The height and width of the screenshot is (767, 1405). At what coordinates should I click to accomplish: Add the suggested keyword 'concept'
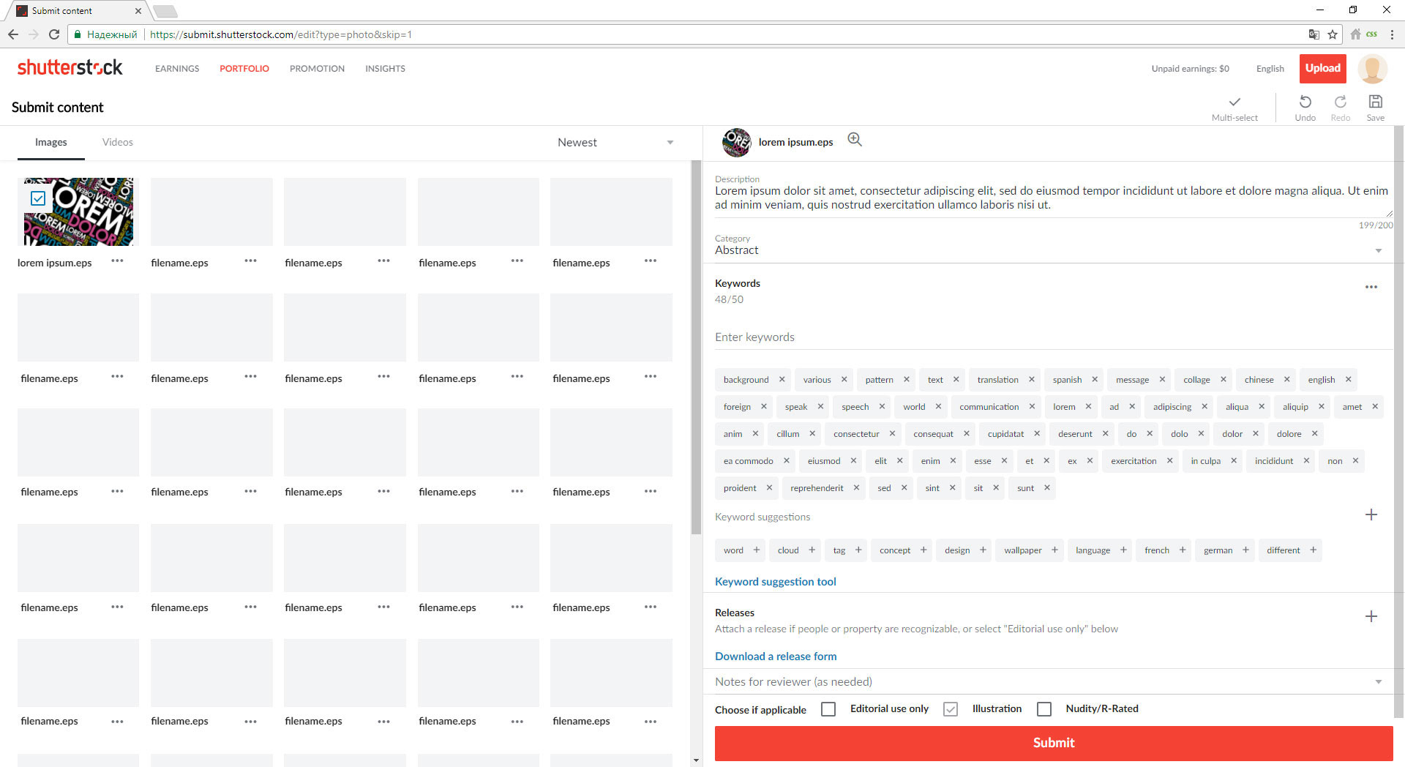[923, 550]
